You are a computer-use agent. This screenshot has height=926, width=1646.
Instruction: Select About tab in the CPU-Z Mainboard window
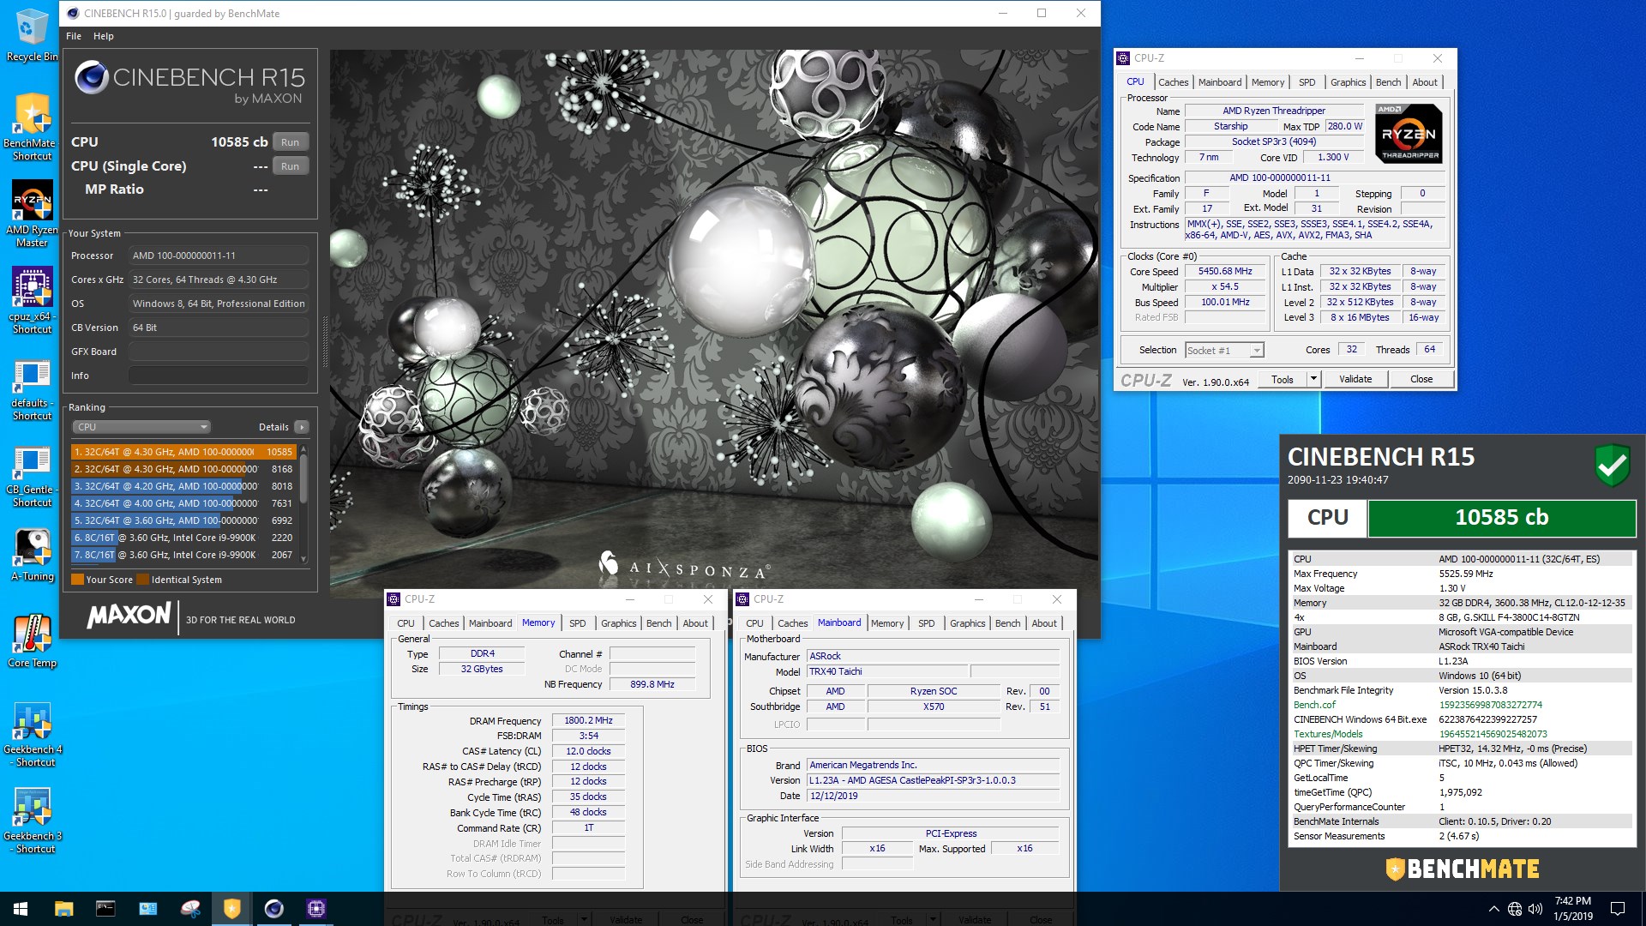coord(1044,623)
